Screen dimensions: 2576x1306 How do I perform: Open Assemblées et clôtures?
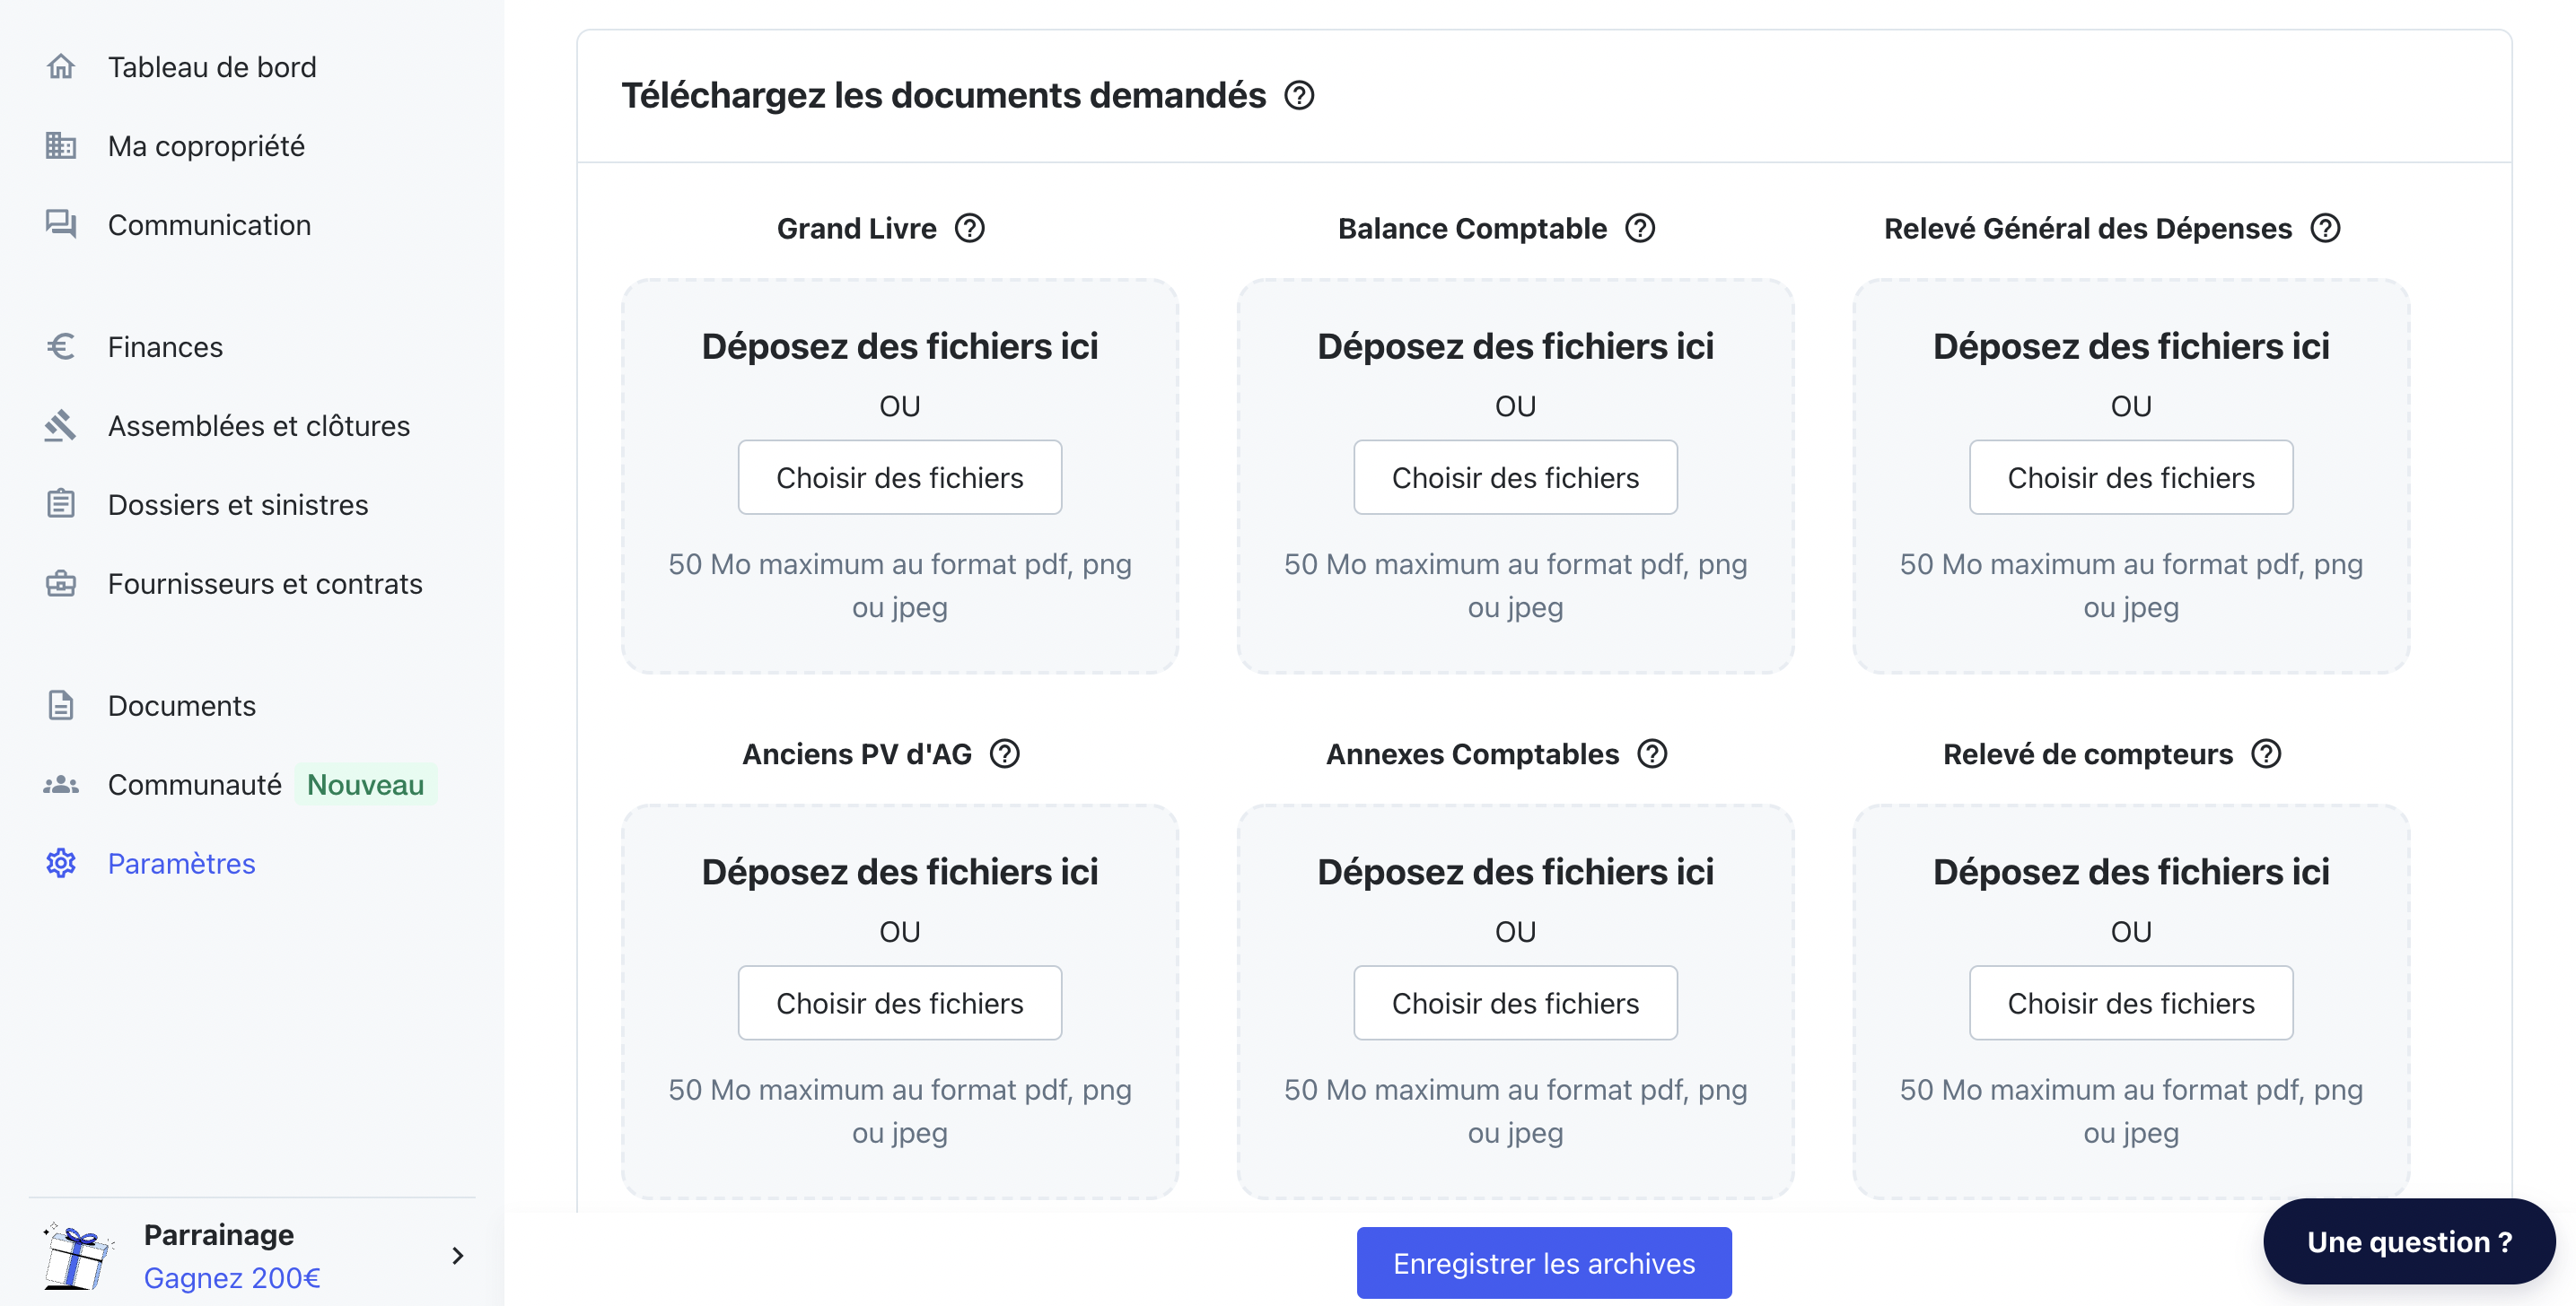tap(259, 426)
